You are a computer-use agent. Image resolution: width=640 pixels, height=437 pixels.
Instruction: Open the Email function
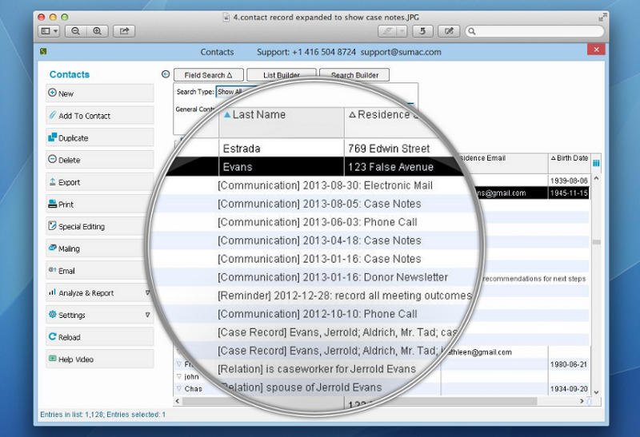pyautogui.click(x=99, y=271)
